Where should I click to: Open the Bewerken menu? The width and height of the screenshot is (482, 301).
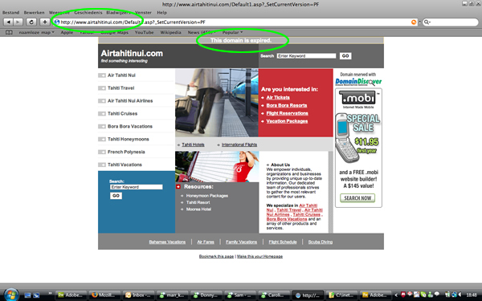click(34, 13)
